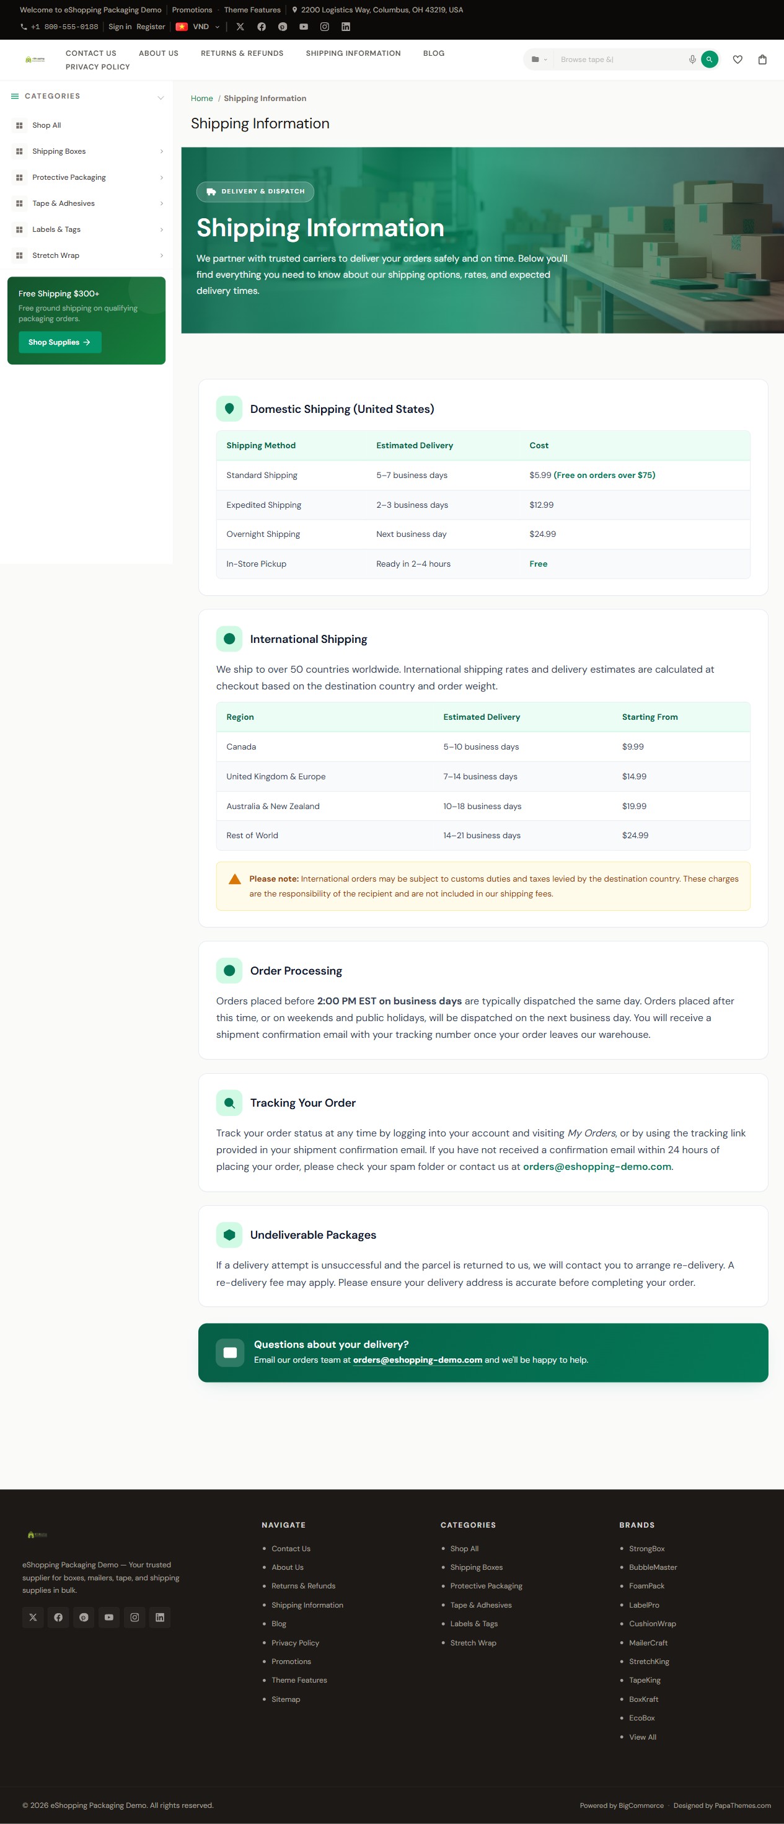Open Protective Packaging in footer Categories
The image size is (784, 1824).
[486, 1586]
